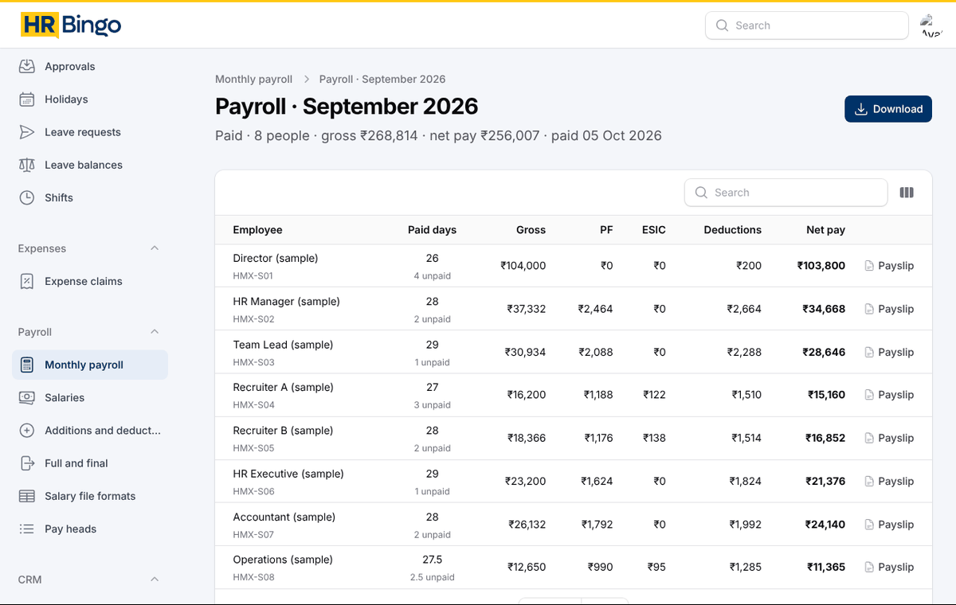
Task: Click the Deductions column header
Action: pos(733,230)
